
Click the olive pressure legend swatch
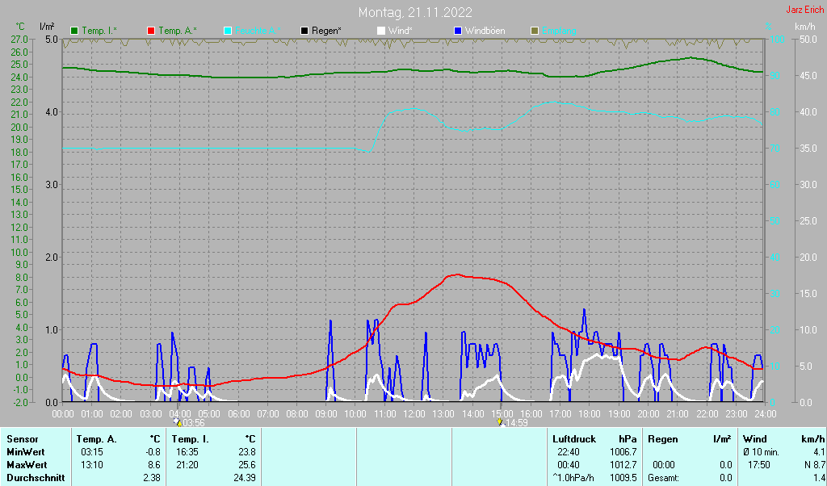[535, 31]
